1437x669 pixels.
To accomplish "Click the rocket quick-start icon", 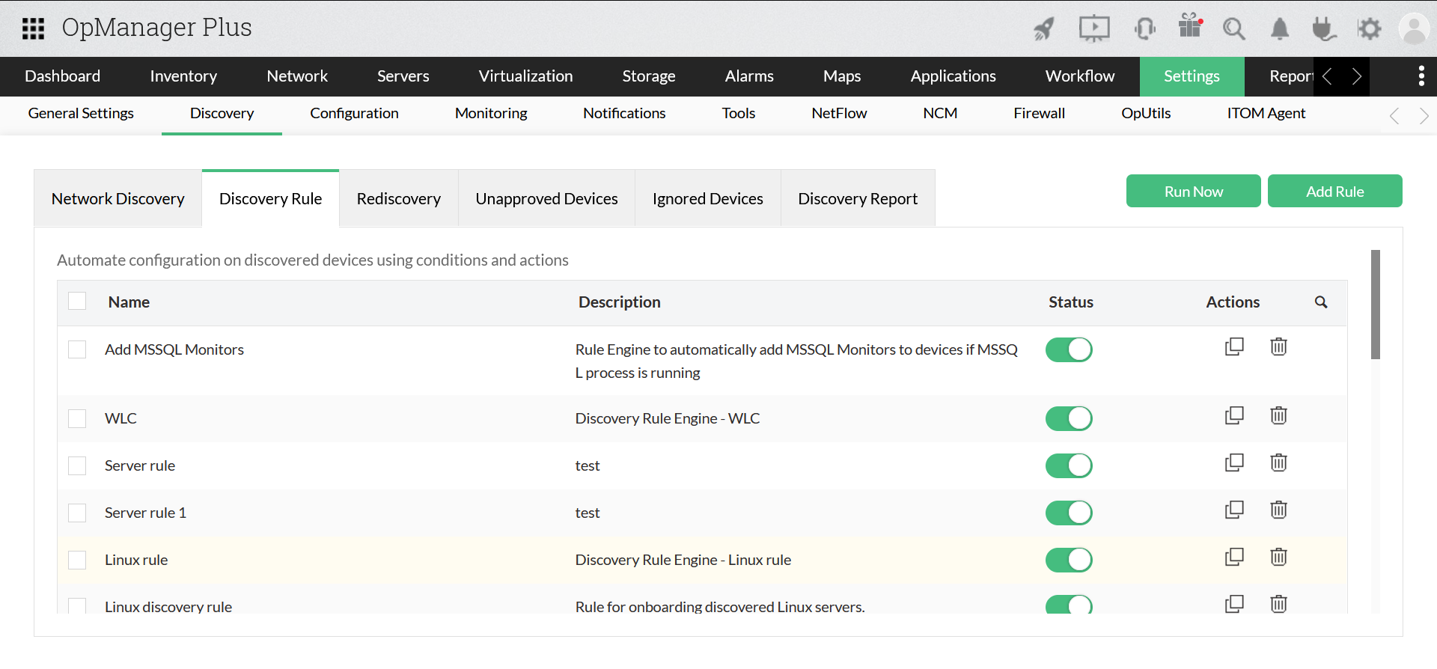I will [x=1044, y=29].
